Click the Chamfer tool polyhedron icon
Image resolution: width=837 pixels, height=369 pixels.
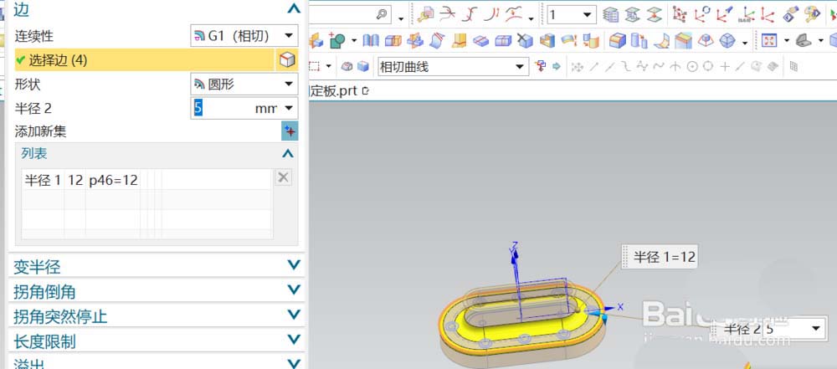tap(727, 40)
